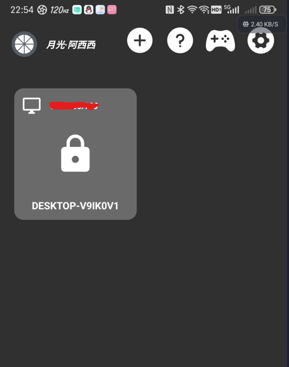Tap the battery indicator showing 75
The width and height of the screenshot is (289, 367).
[268, 10]
